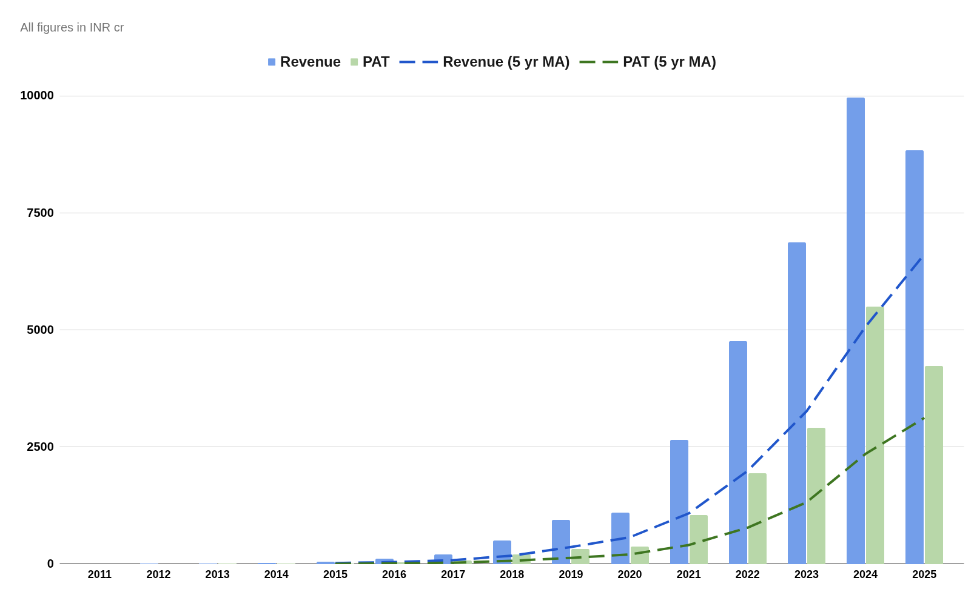Image resolution: width=974 pixels, height=592 pixels.
Task: Select the 2025 PAT bar
Action: coord(934,465)
